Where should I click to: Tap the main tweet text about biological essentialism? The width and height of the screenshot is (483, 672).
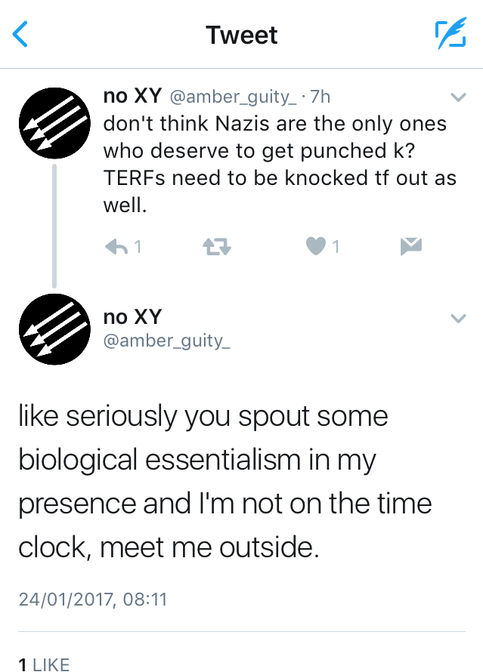[224, 481]
